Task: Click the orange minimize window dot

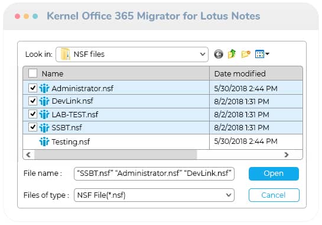Action: point(26,16)
